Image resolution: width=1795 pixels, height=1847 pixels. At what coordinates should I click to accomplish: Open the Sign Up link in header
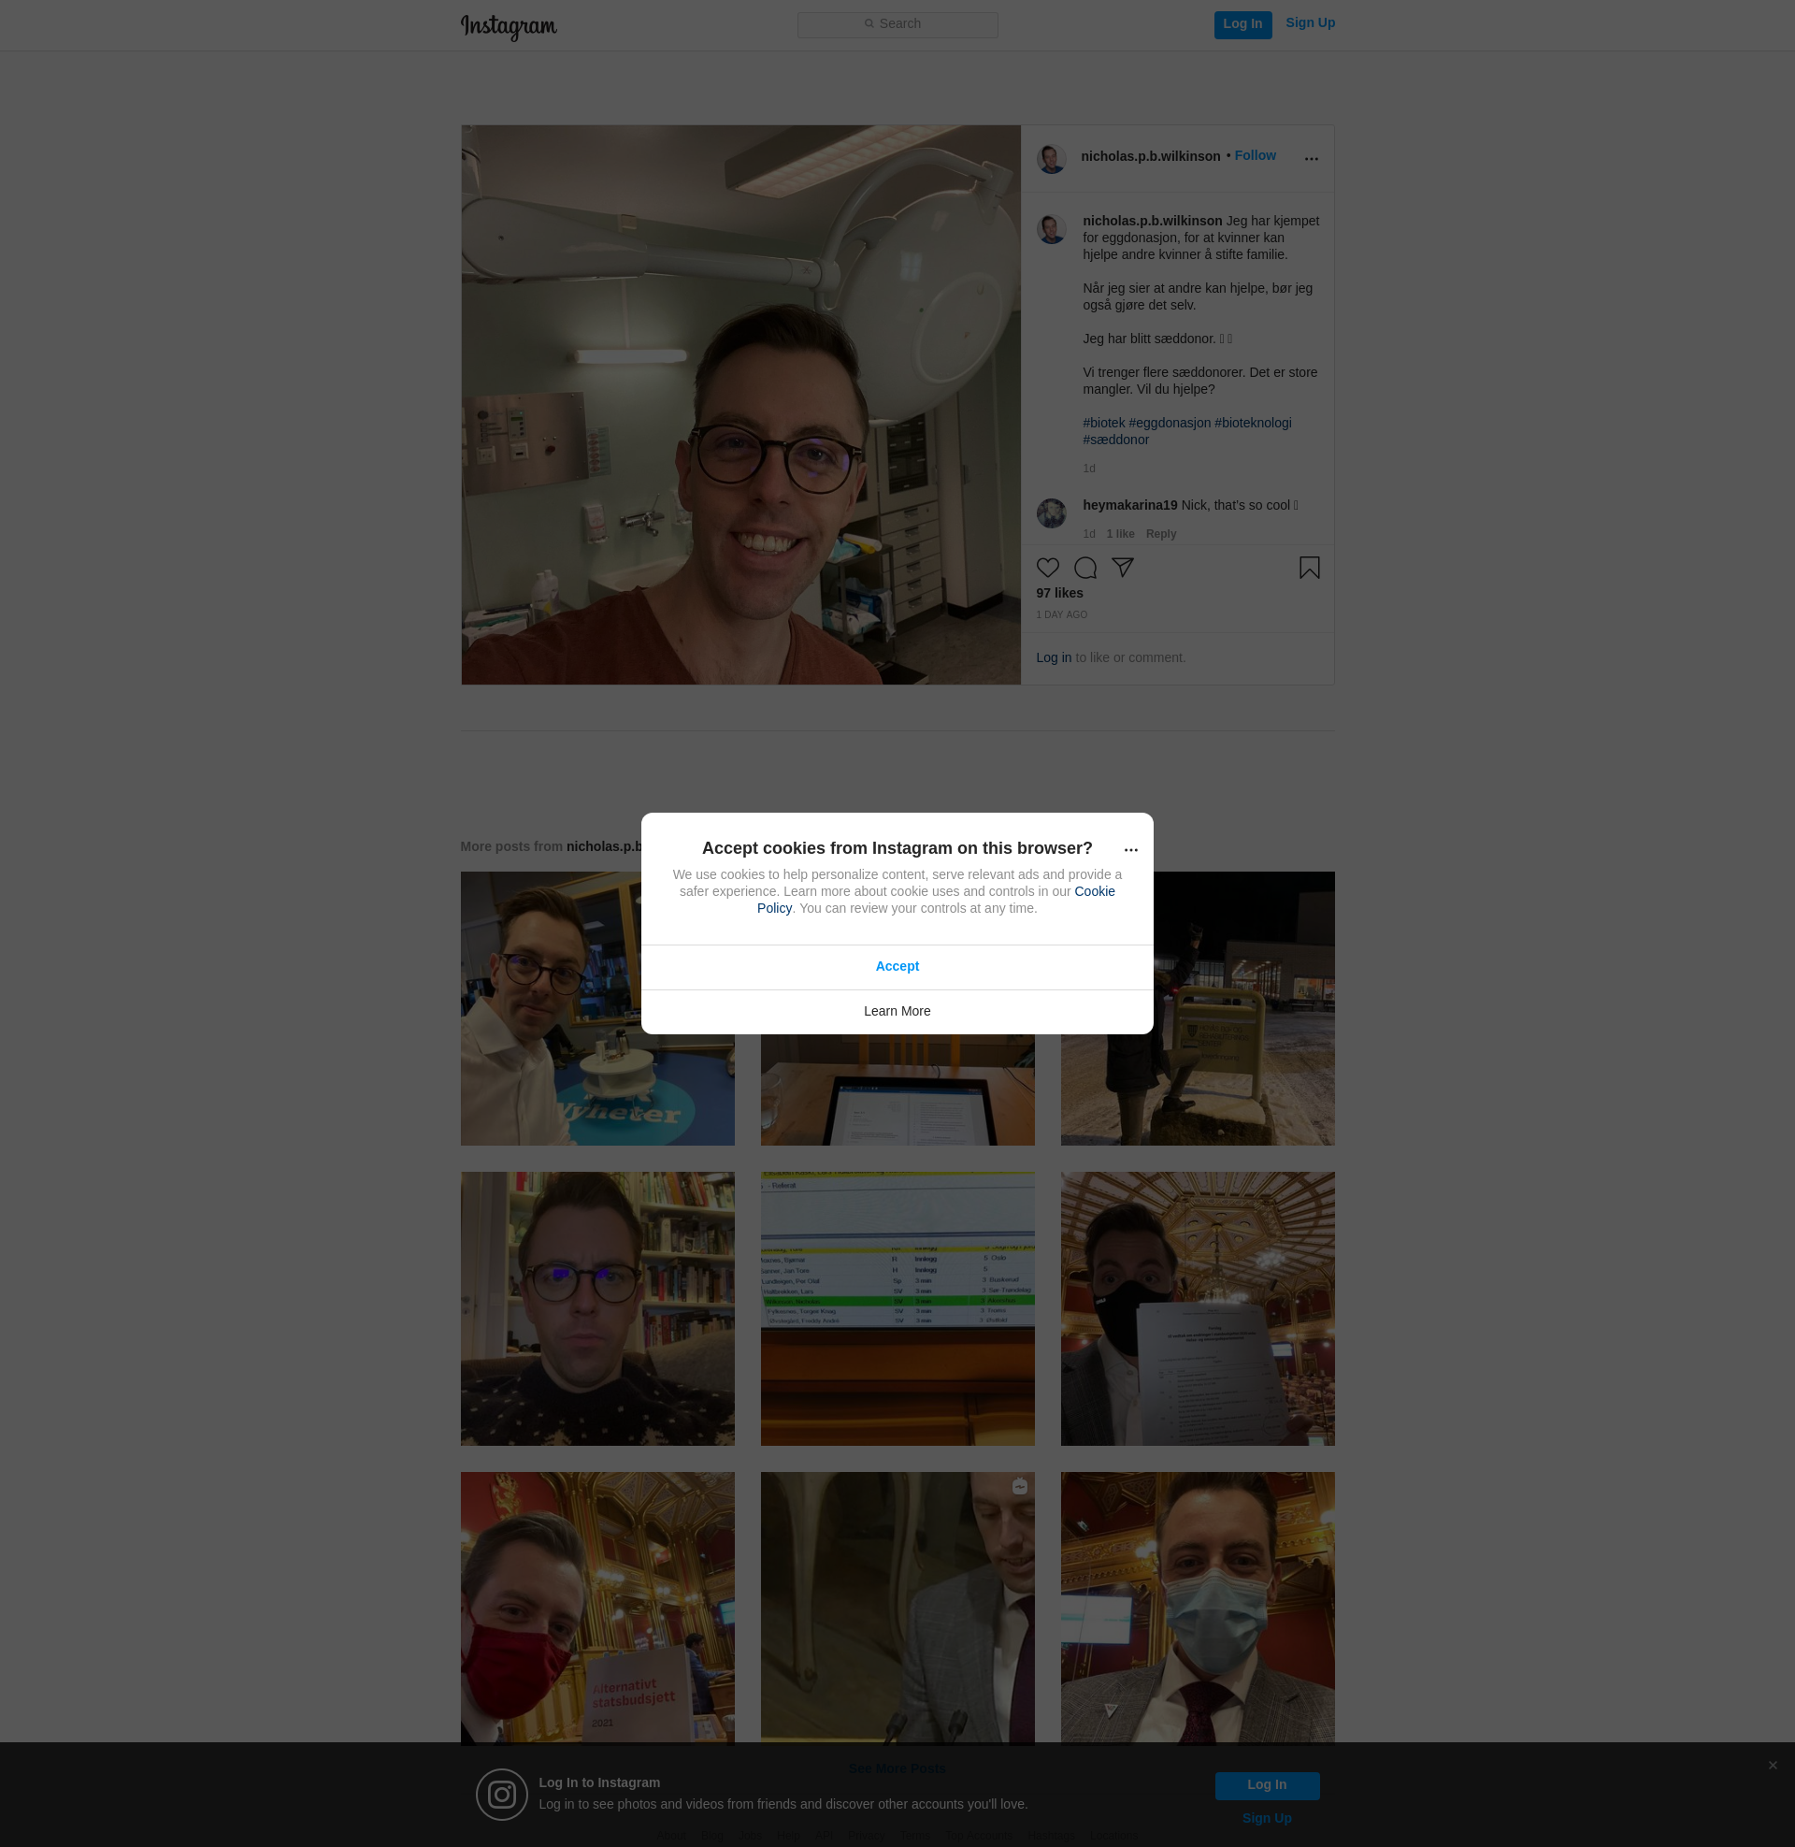click(x=1310, y=22)
